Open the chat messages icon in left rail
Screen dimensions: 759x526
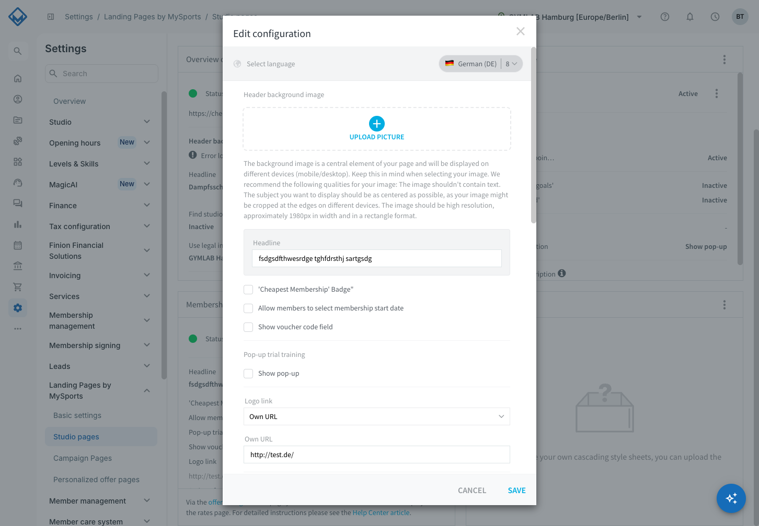coord(18,204)
